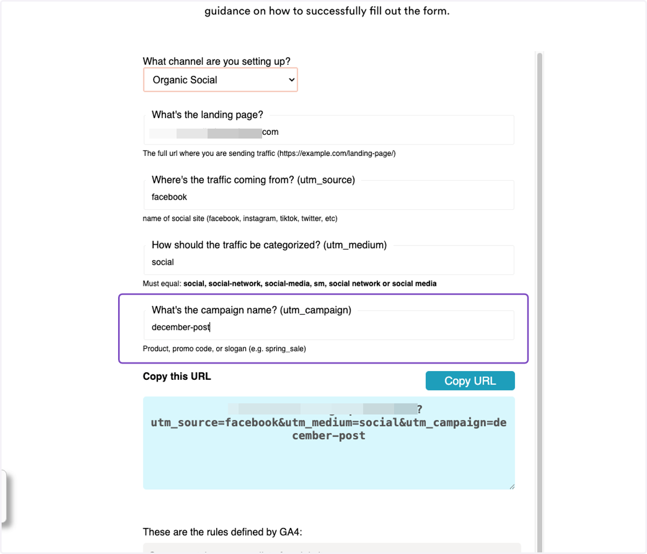This screenshot has width=647, height=554.
Task: Click the textarea resize handle corner
Action: [512, 486]
